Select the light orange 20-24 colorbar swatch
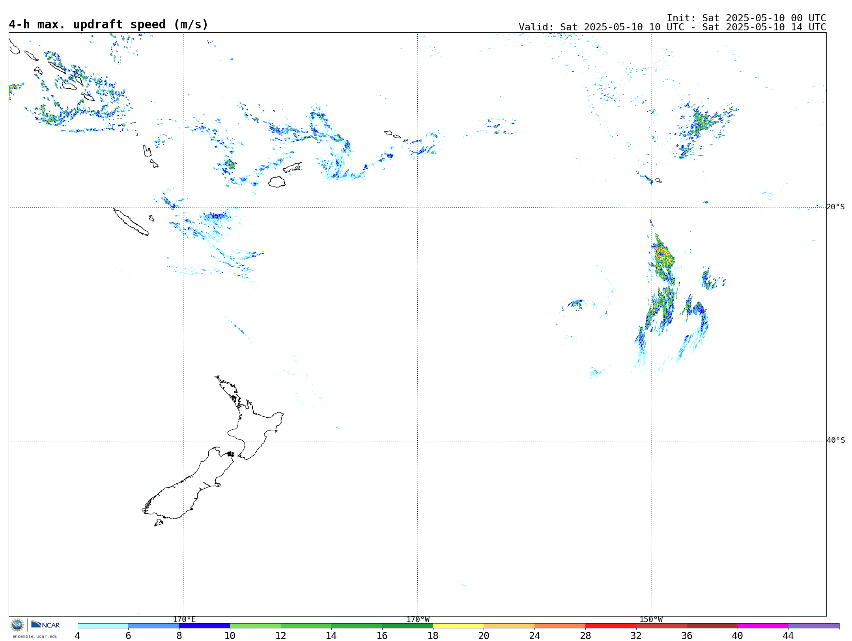This screenshot has width=852, height=641. (x=509, y=626)
